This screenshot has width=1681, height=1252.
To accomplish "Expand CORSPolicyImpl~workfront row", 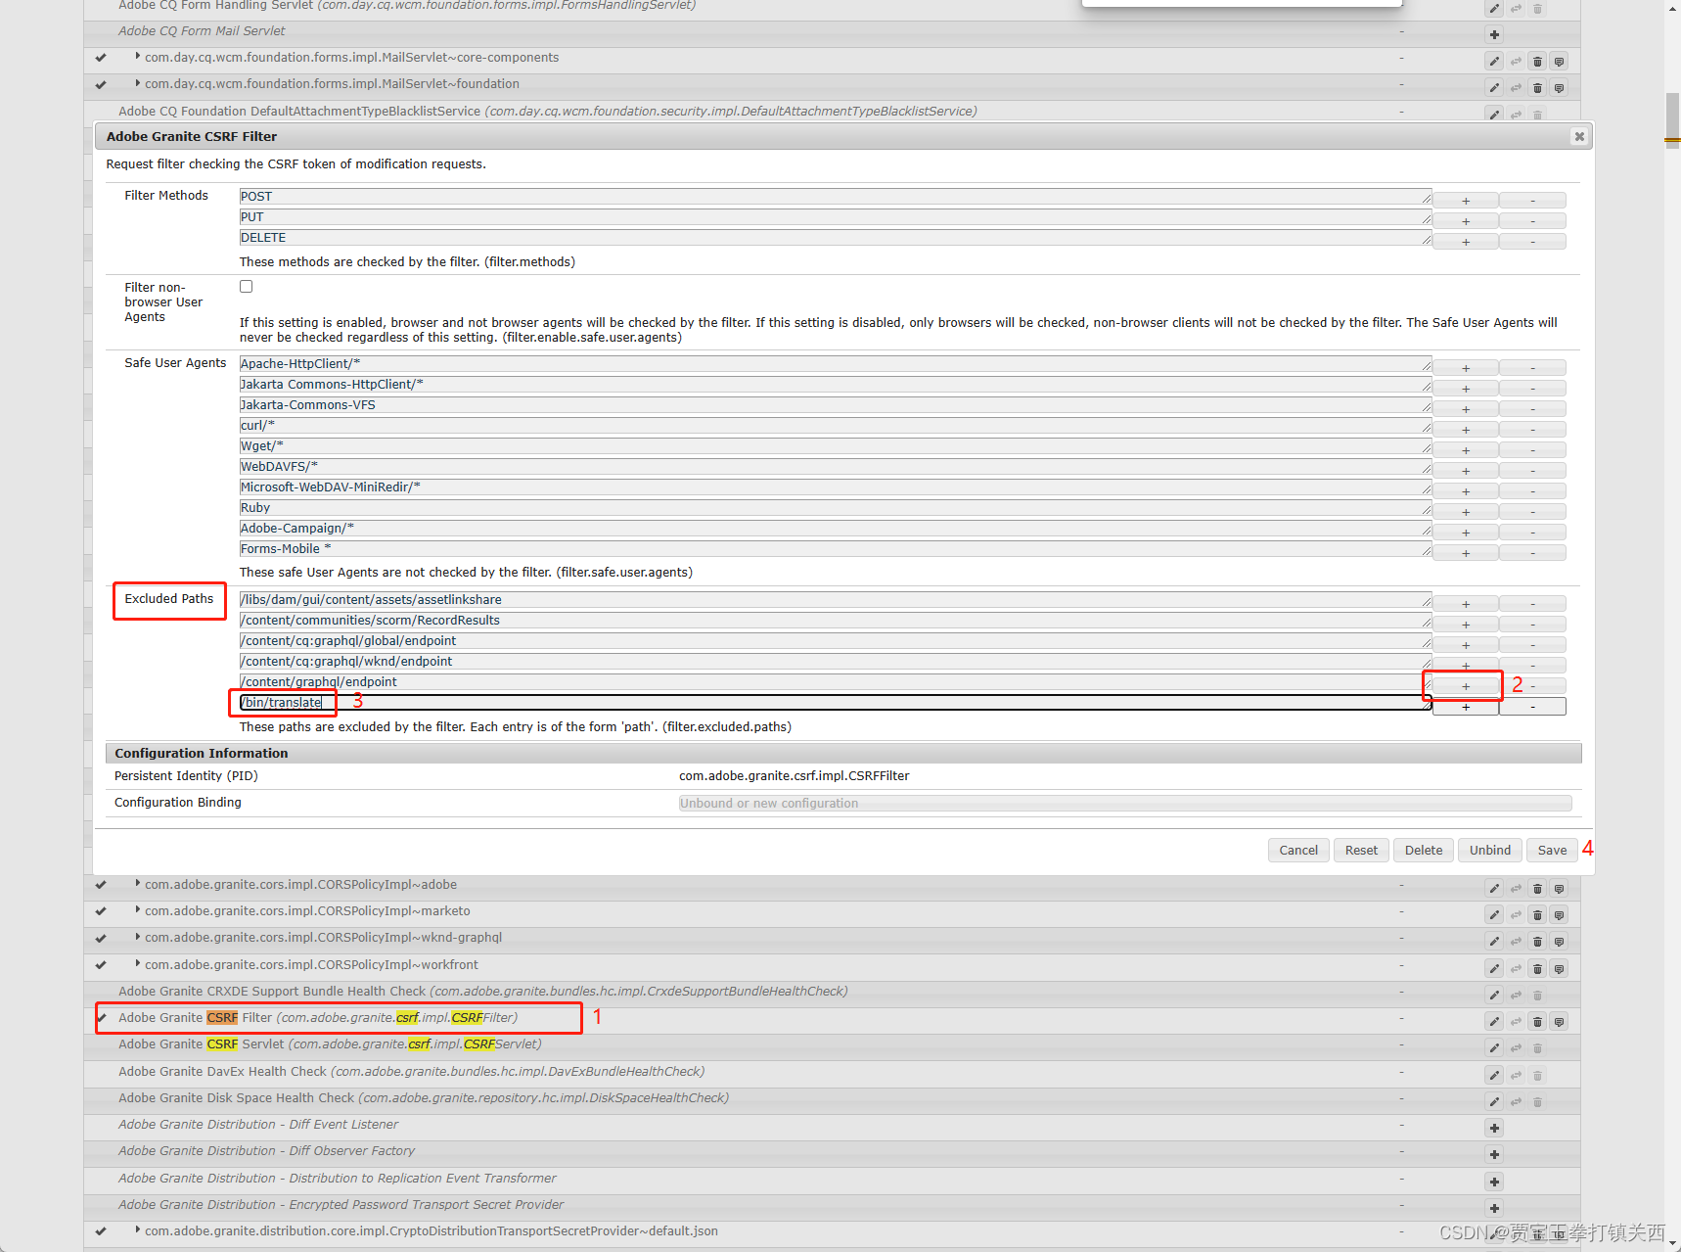I will (x=138, y=964).
